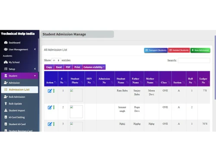Sort by Mother Name column
This screenshot has height=162, width=216.
[x=152, y=79]
